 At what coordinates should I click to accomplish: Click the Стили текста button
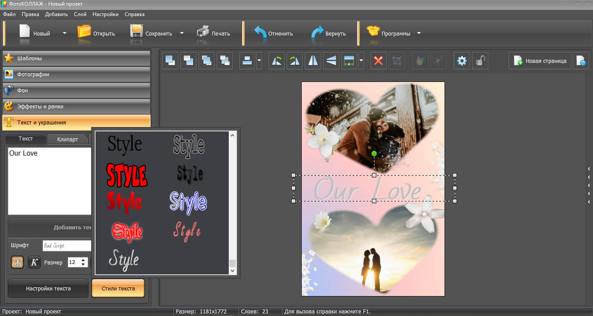coord(118,288)
